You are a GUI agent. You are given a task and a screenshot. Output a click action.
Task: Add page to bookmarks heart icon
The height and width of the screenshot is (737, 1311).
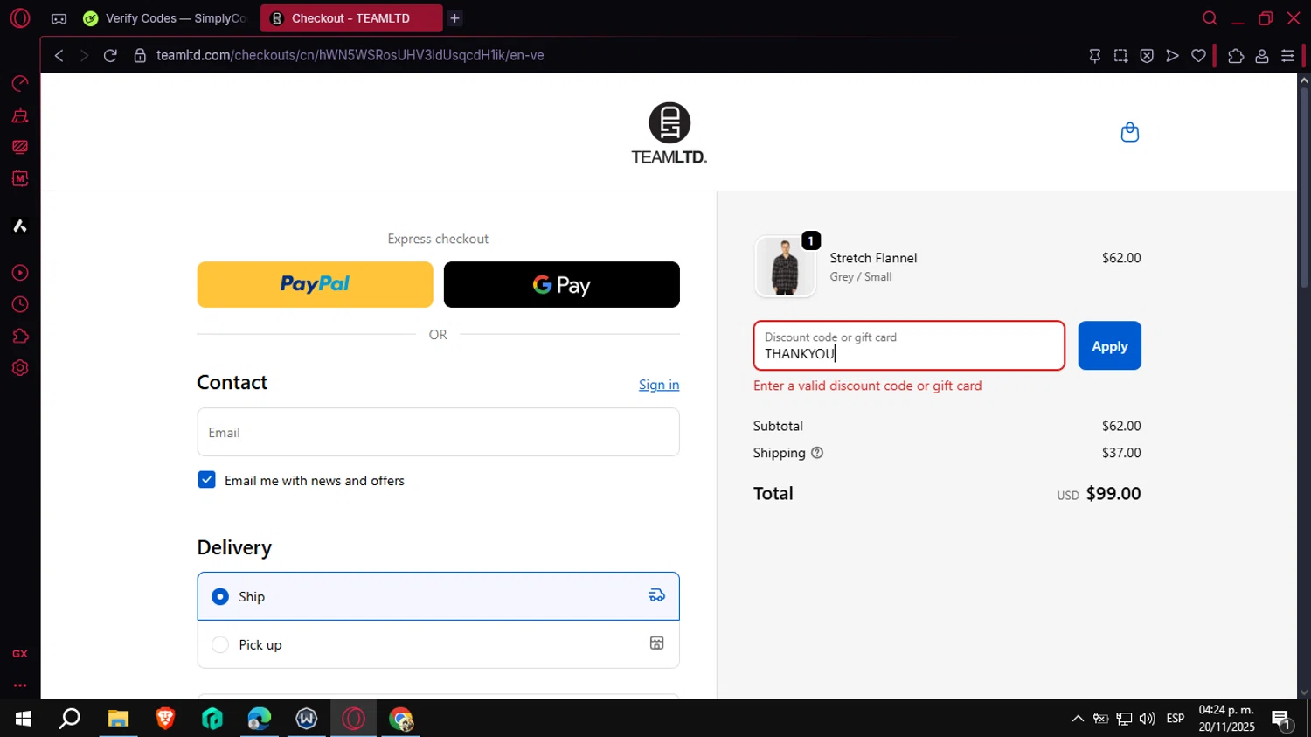1199,55
